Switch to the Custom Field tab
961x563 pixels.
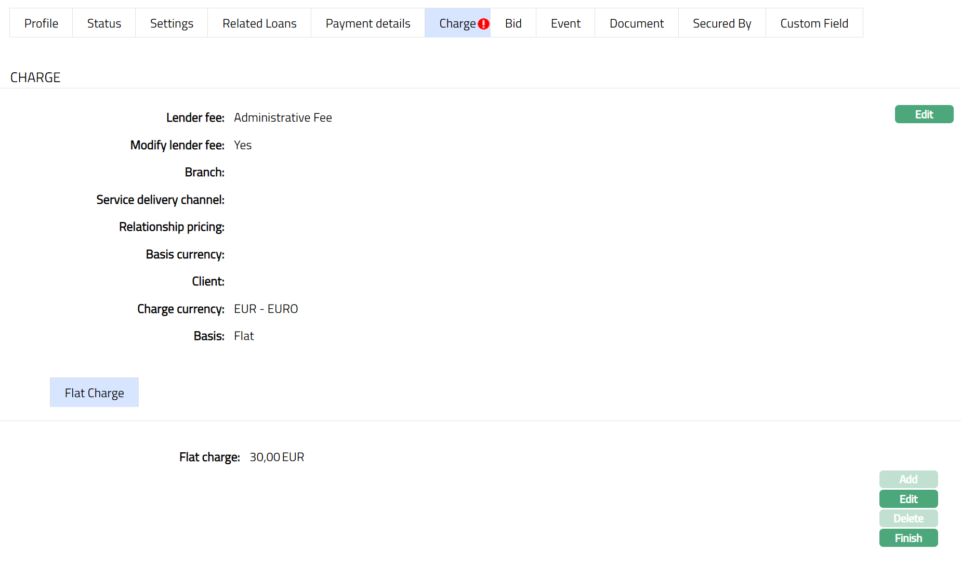tap(814, 23)
